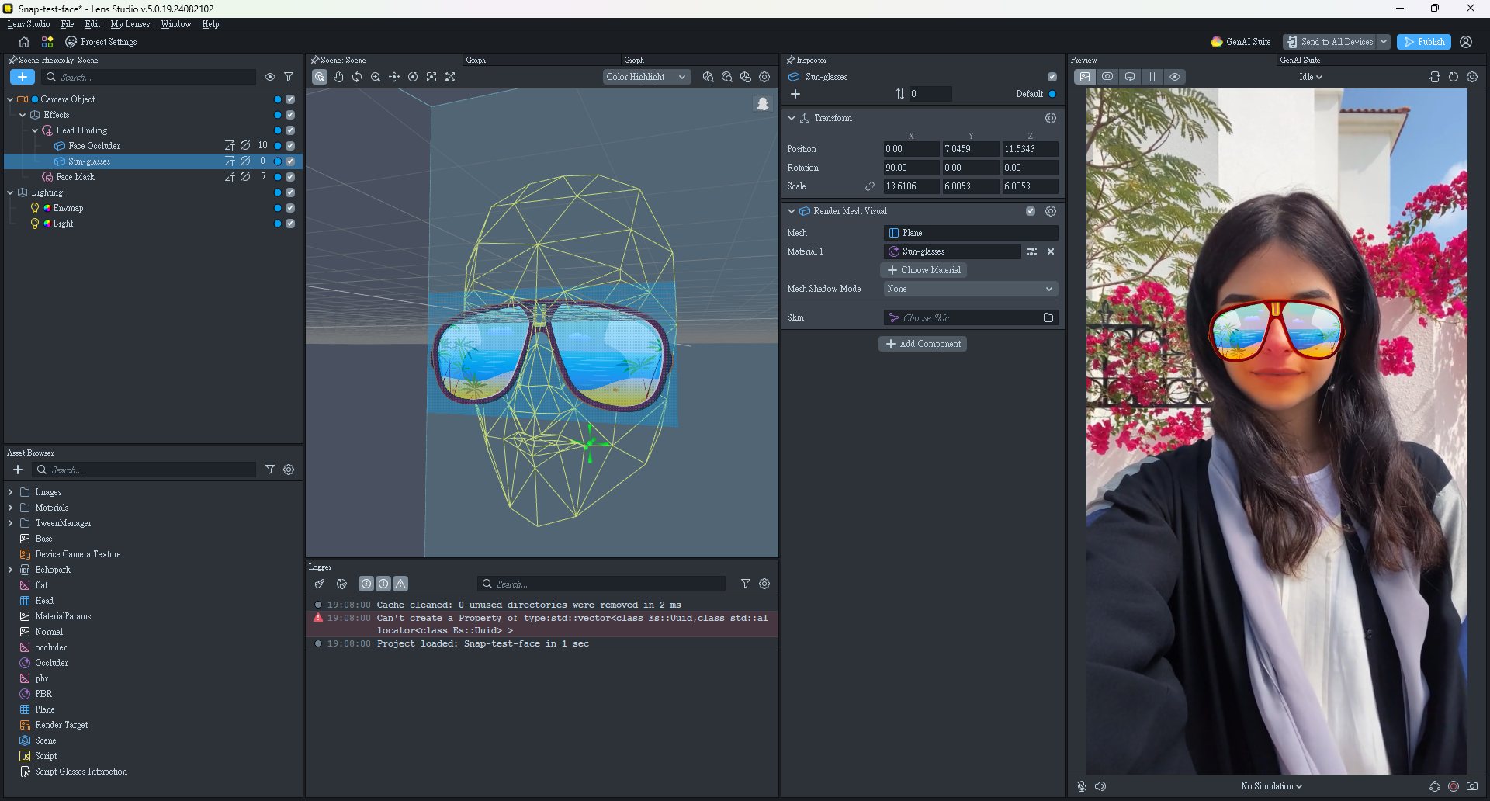Toggle warning filter in Logger
This screenshot has width=1490, height=801.
[400, 584]
